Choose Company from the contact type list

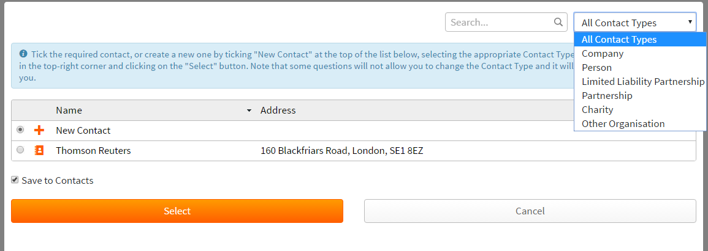click(603, 53)
